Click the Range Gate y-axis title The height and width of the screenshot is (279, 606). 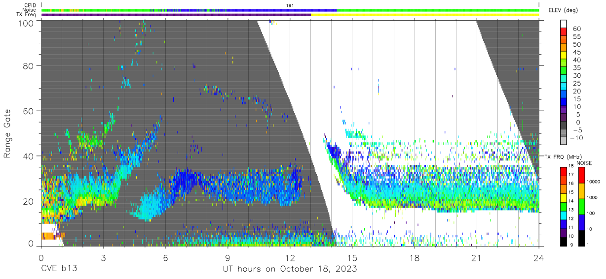tap(7, 133)
